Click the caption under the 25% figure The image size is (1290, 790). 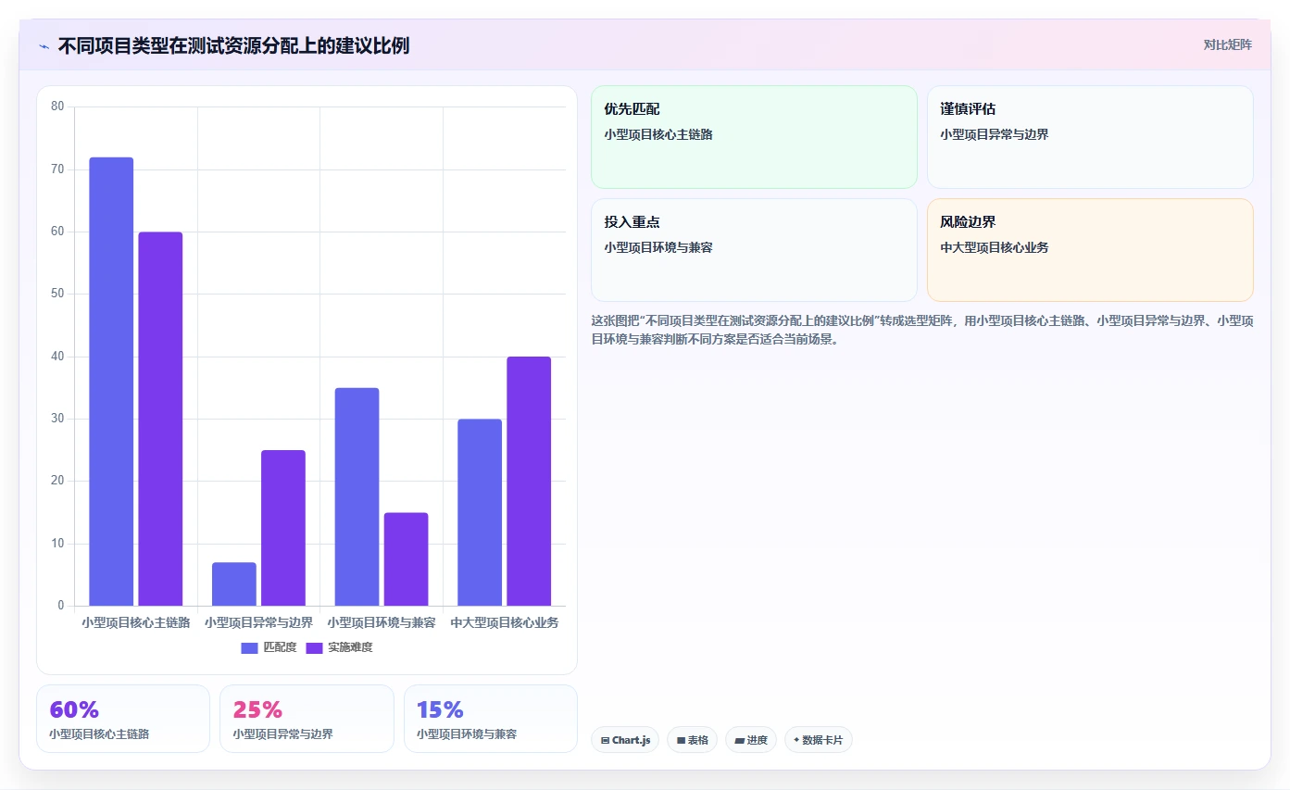point(282,734)
